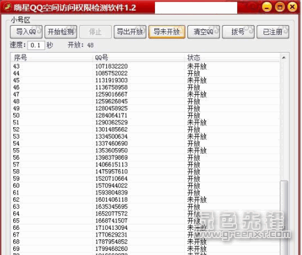This screenshot has height=255, width=302.
Task: Clear the list with 清空QQ button
Action: (204, 32)
